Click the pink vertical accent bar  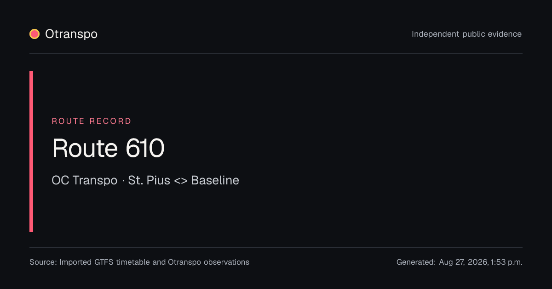31,151
